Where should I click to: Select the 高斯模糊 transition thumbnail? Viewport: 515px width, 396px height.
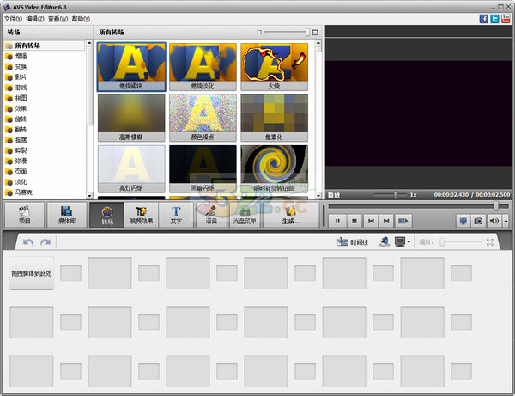coord(131,118)
